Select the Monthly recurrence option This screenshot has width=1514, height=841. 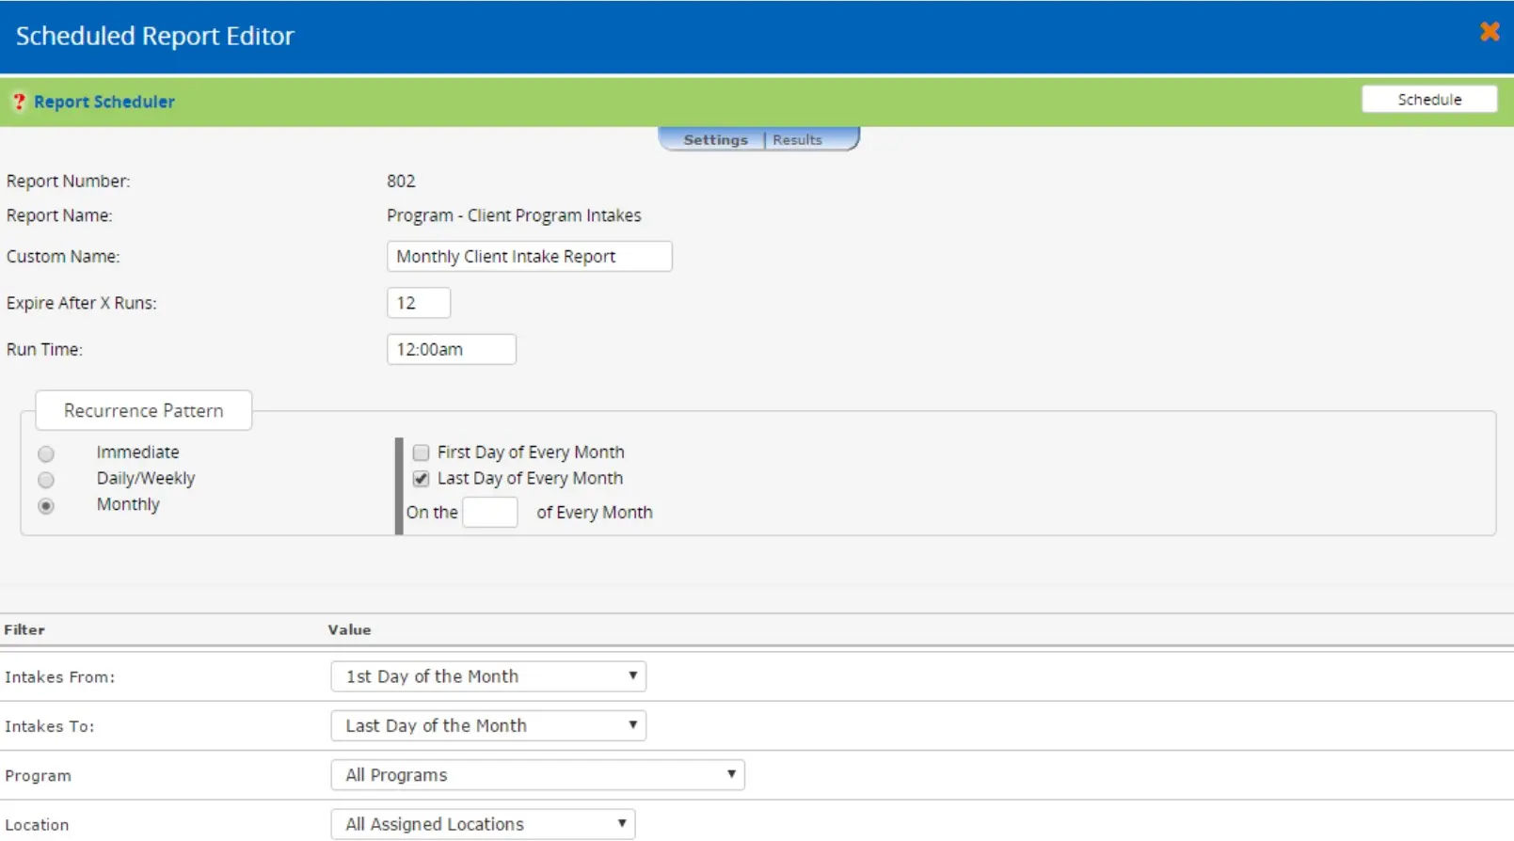click(46, 506)
